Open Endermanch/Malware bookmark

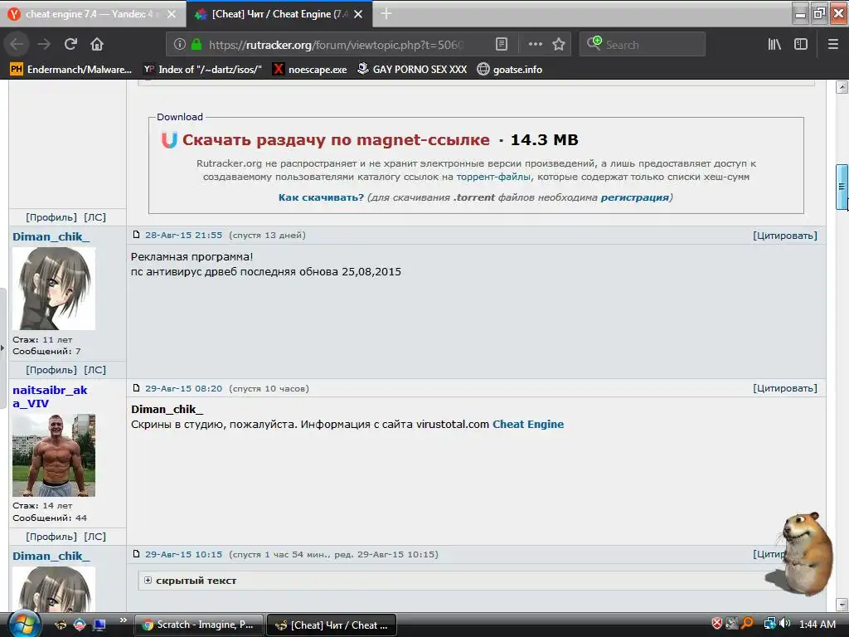(71, 70)
